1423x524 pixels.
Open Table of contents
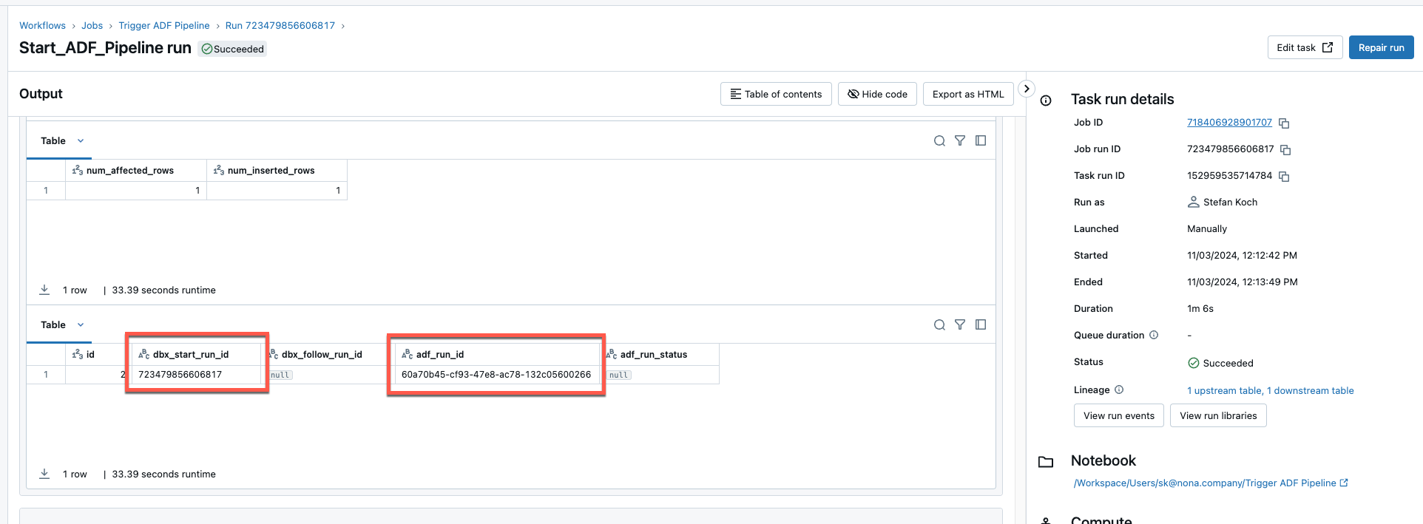pyautogui.click(x=776, y=94)
